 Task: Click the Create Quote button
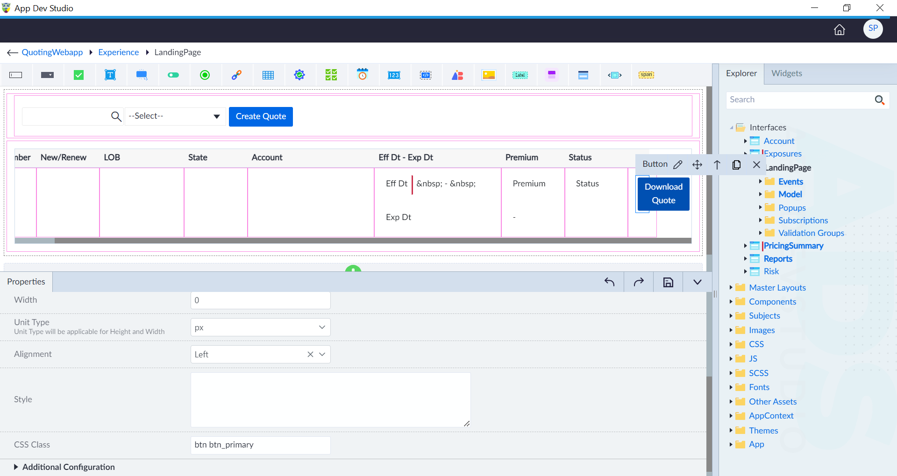coord(261,116)
